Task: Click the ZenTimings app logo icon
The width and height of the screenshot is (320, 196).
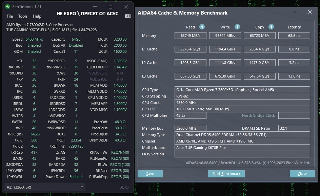Action: [x=7, y=7]
